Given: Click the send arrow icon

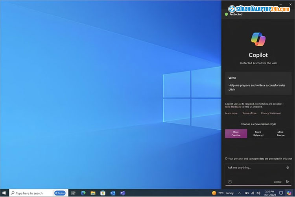Looking at the screenshot, I should [288, 182].
